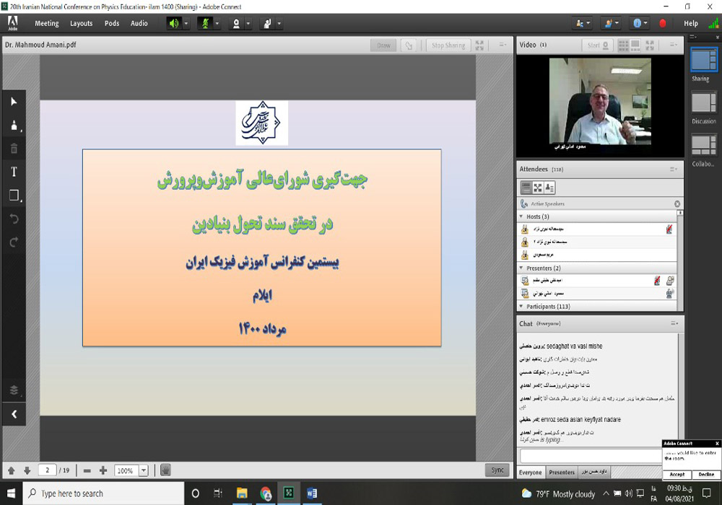Viewport: 722px width, 505px height.
Task: Accept the room entry request
Action: (677, 474)
